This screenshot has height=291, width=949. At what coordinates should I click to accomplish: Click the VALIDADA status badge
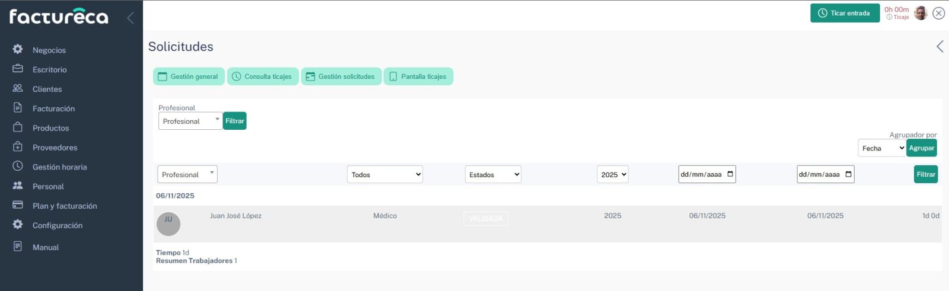pyautogui.click(x=486, y=219)
